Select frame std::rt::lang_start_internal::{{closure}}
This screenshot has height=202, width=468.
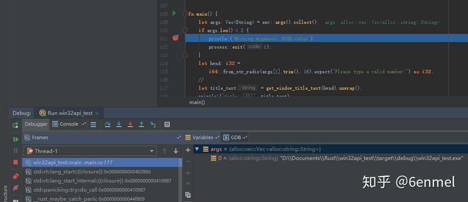(100, 181)
